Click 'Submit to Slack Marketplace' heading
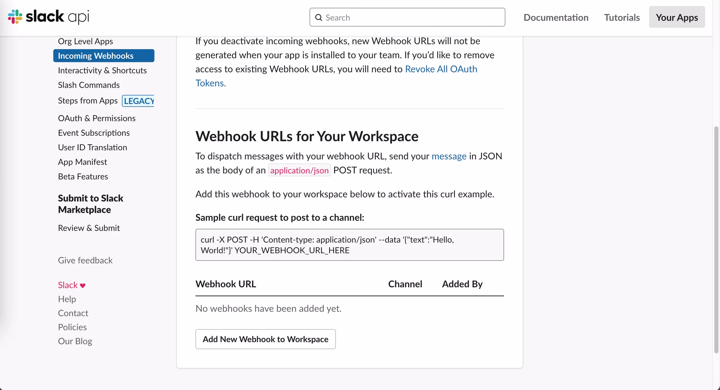 coord(90,204)
